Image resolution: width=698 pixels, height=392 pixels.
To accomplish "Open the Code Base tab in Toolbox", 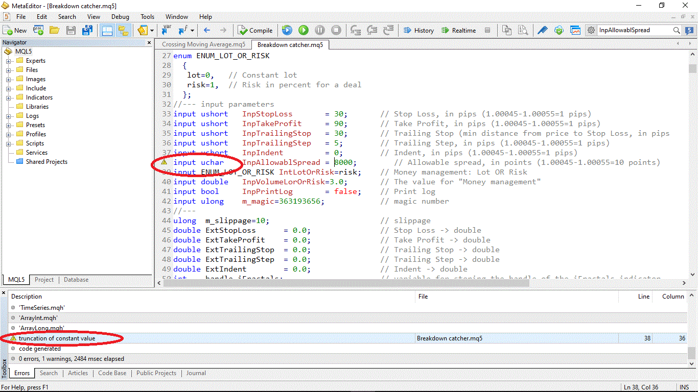I will pos(112,373).
